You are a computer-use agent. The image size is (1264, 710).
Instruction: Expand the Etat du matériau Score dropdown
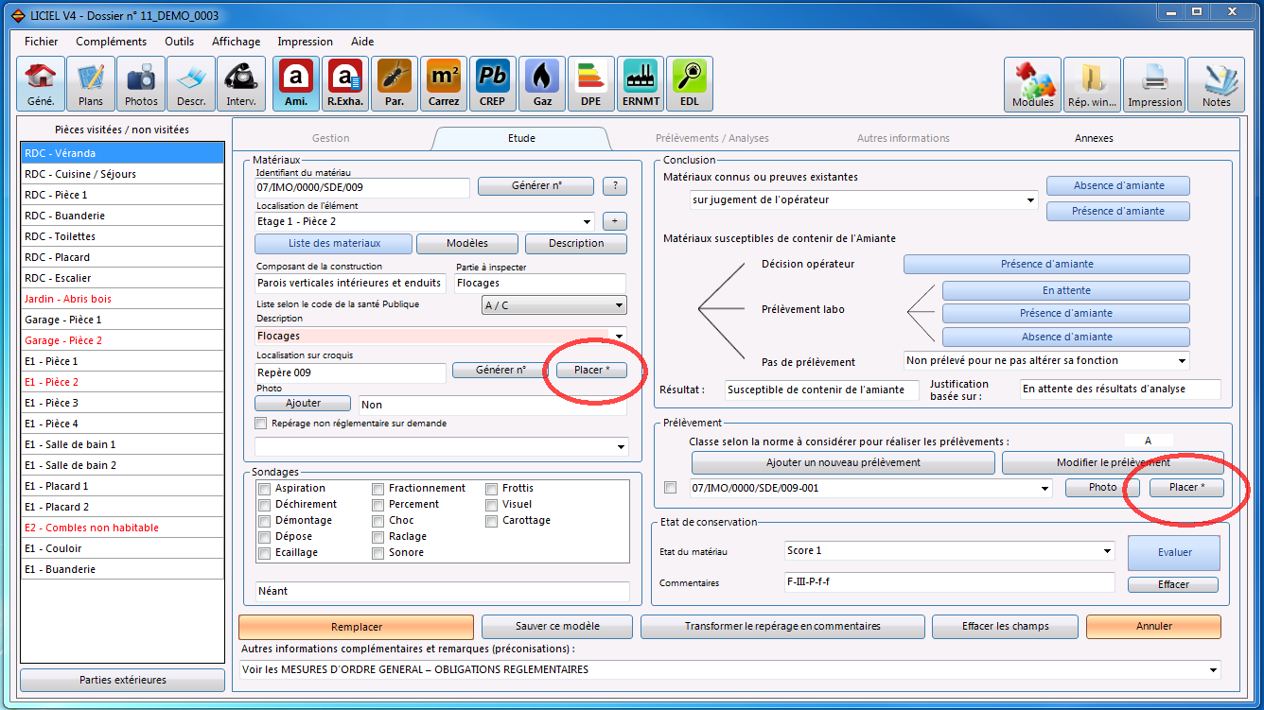(x=1107, y=551)
